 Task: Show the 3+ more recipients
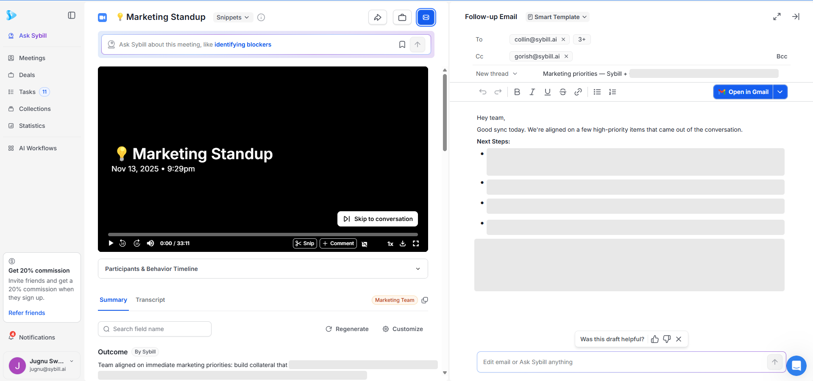pos(582,39)
